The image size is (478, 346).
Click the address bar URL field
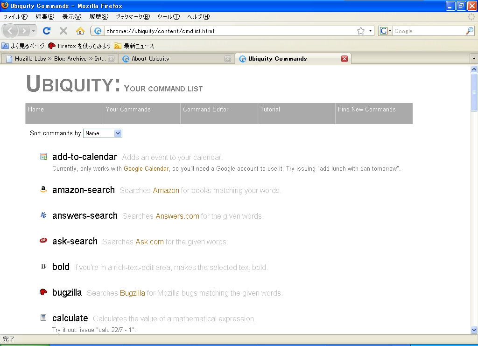tap(230, 31)
